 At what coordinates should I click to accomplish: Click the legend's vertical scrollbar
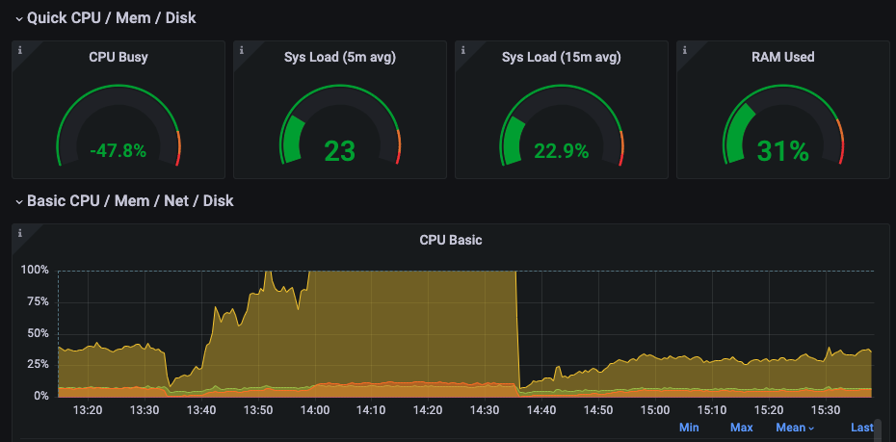coord(878,430)
